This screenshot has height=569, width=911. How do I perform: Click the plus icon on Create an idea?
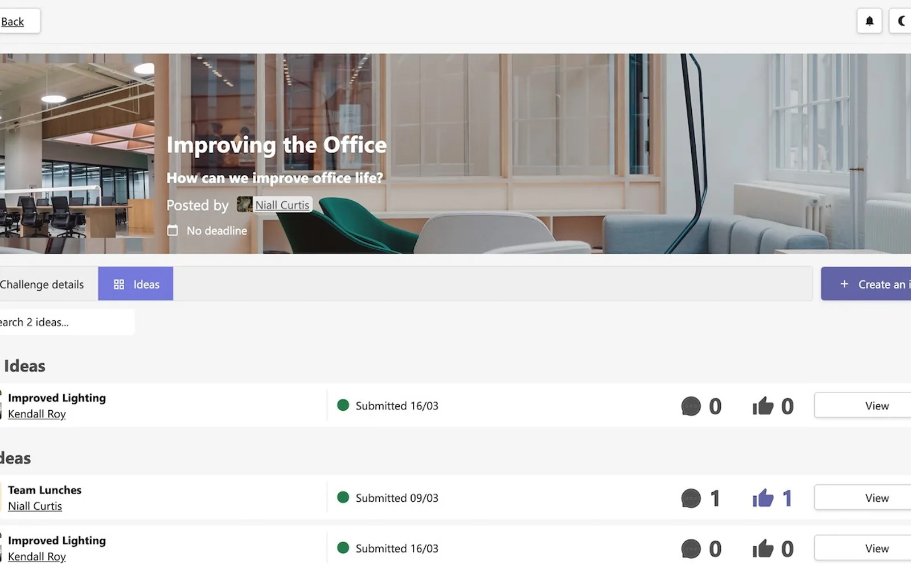tap(844, 284)
